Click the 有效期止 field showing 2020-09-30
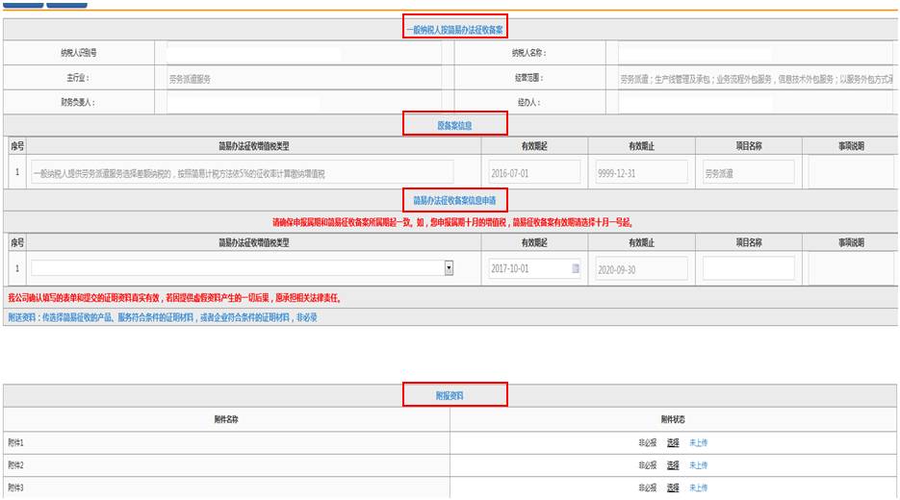 pos(640,270)
